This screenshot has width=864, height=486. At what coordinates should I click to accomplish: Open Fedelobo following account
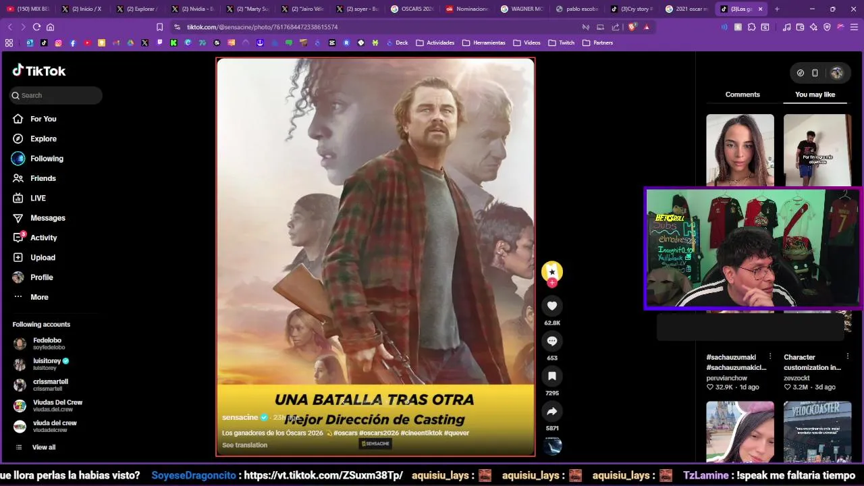click(x=47, y=344)
